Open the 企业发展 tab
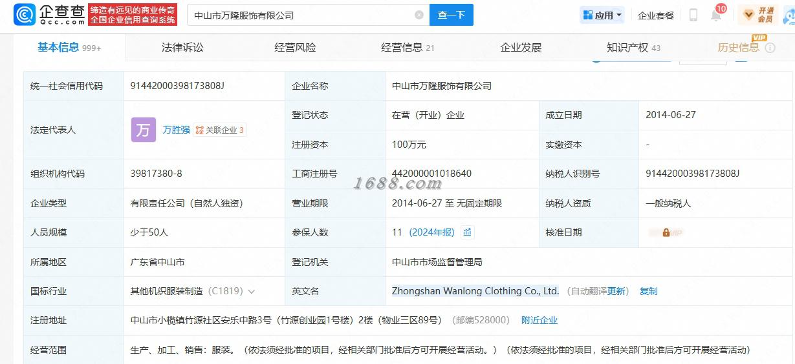Viewport: 795px width, 364px height. (x=521, y=47)
